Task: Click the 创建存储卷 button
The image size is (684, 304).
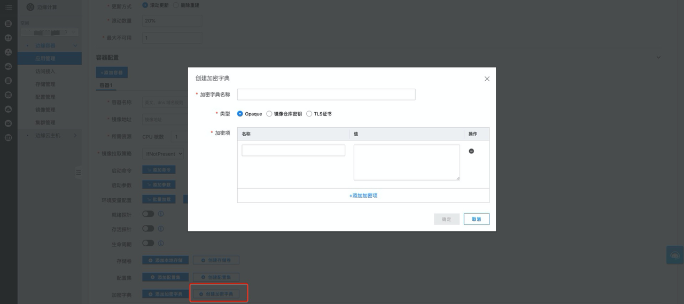Action: pyautogui.click(x=216, y=260)
